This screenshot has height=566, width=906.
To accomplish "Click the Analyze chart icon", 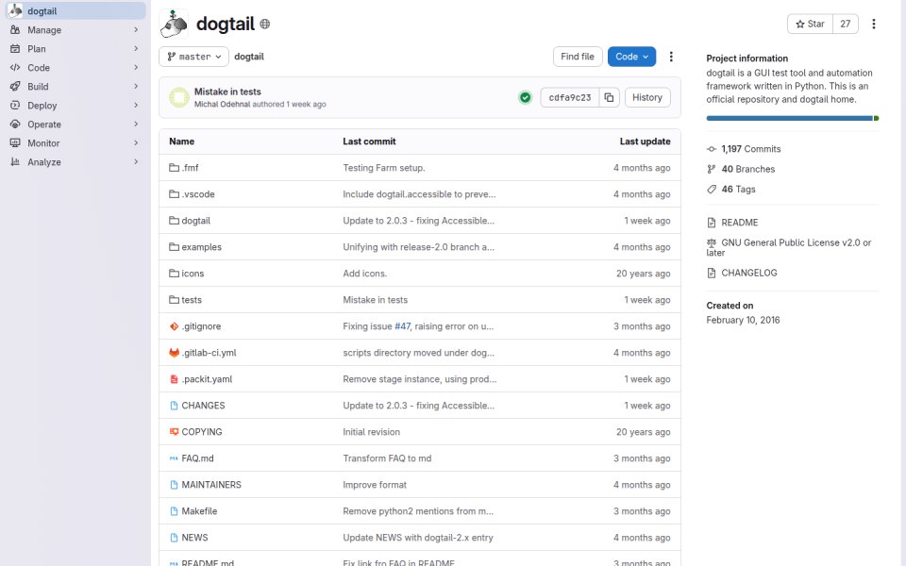I will (x=15, y=161).
